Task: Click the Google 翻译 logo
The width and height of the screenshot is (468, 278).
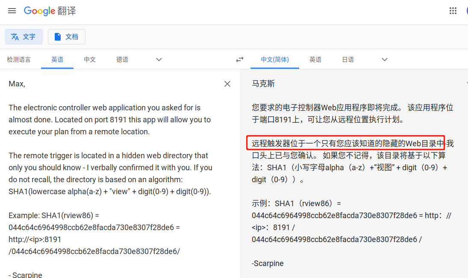Action: pos(50,11)
